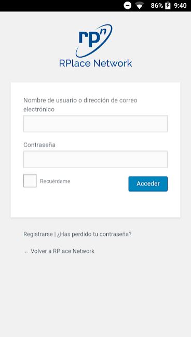Tap the 9:40 clock in status bar

(x=180, y=6)
